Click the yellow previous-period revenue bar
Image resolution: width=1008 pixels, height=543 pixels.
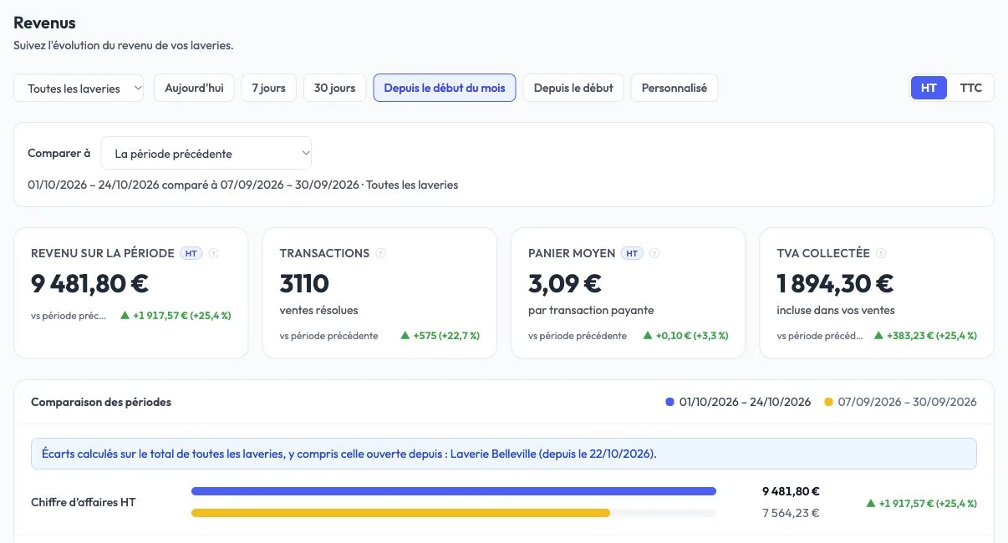pyautogui.click(x=400, y=513)
